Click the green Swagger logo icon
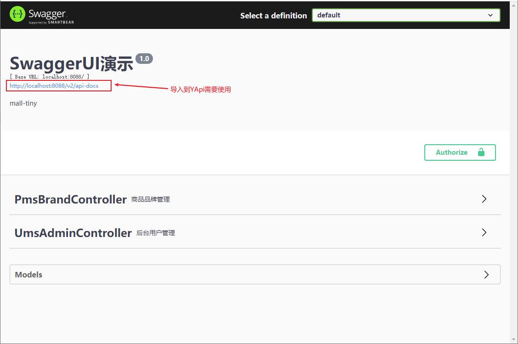Screen dimensions: 518x344 (17, 14)
